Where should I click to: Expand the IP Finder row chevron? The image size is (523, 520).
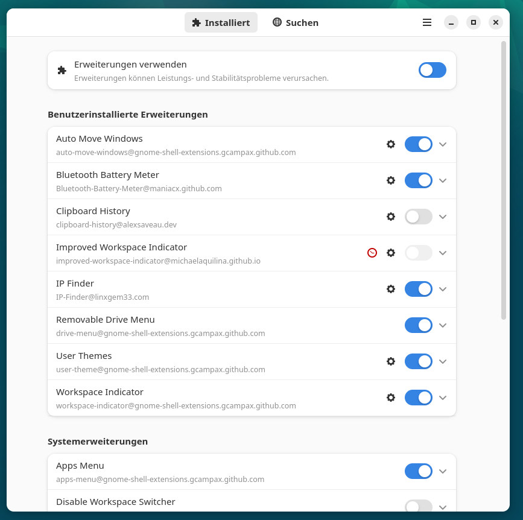pos(443,289)
